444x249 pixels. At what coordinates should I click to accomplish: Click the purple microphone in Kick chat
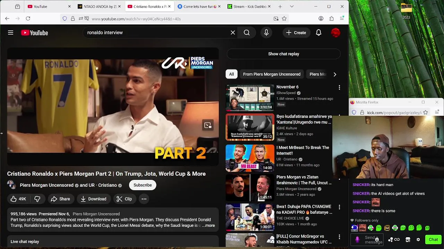coord(357,239)
